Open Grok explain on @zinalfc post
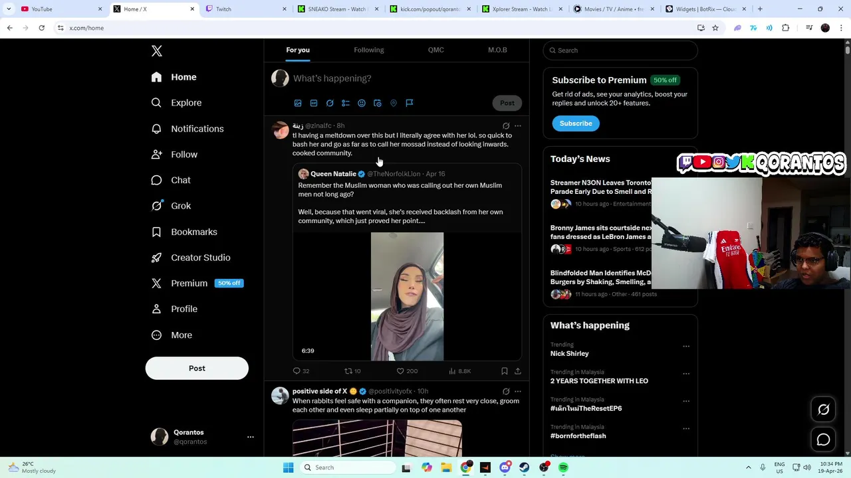 coord(506,125)
